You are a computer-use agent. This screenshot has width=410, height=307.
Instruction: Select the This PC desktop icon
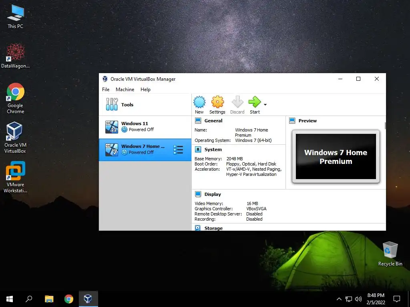point(16,17)
